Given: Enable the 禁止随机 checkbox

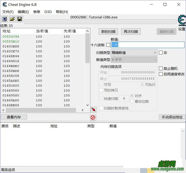Looking at the screenshot, I should pos(161,68).
